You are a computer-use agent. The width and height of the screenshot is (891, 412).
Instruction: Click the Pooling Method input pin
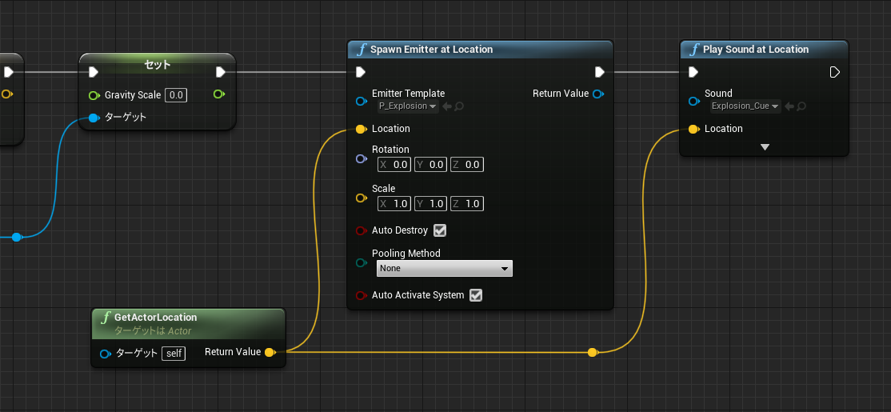tap(360, 262)
